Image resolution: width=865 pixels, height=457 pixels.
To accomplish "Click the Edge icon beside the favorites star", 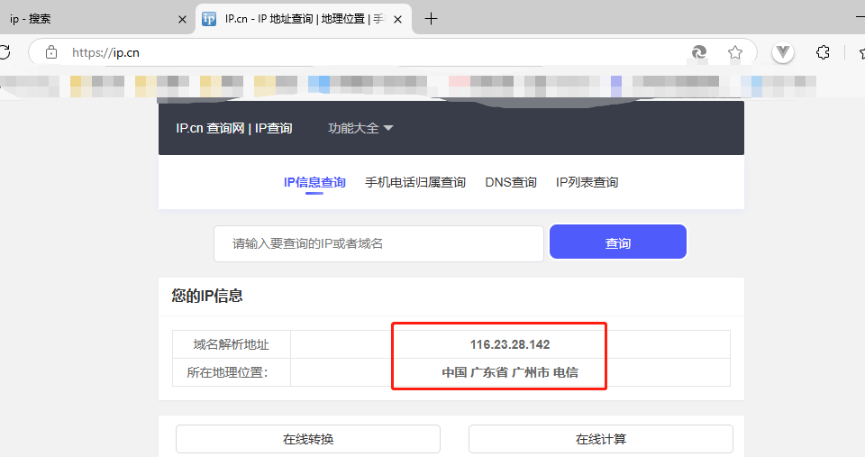I will coord(699,52).
